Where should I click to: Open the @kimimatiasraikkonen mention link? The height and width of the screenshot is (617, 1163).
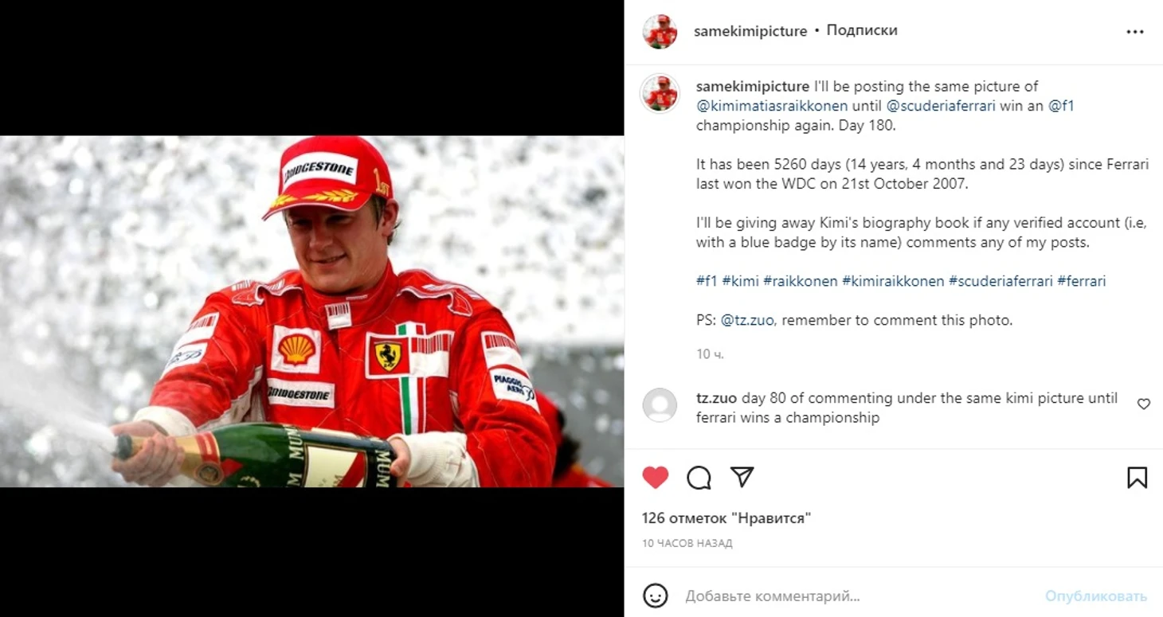772,106
